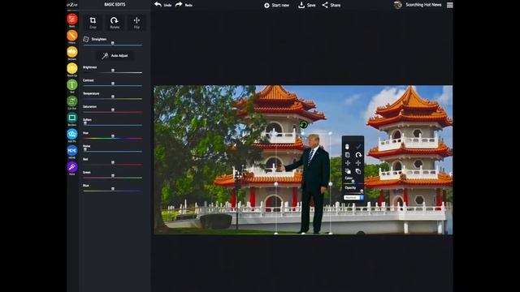Click the Auto Adjust button
The width and height of the screenshot is (520, 292).
(115, 56)
